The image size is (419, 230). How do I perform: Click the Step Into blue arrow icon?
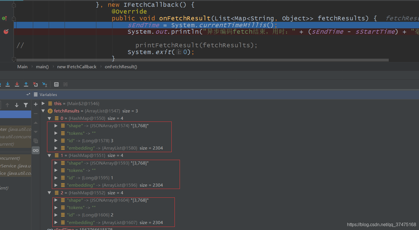(8, 84)
